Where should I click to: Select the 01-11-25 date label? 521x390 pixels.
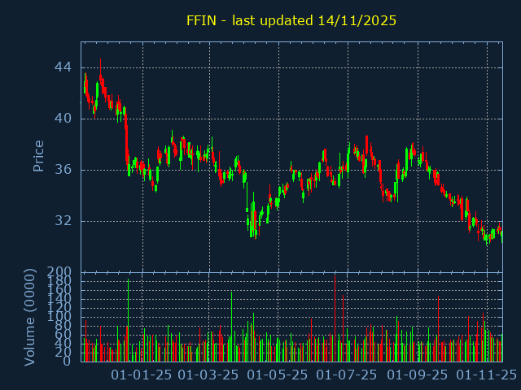point(486,375)
